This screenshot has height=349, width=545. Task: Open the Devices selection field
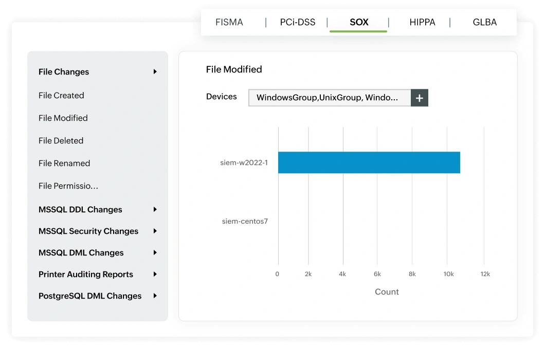click(x=328, y=98)
